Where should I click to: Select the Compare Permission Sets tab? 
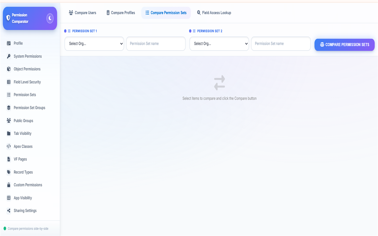(166, 13)
